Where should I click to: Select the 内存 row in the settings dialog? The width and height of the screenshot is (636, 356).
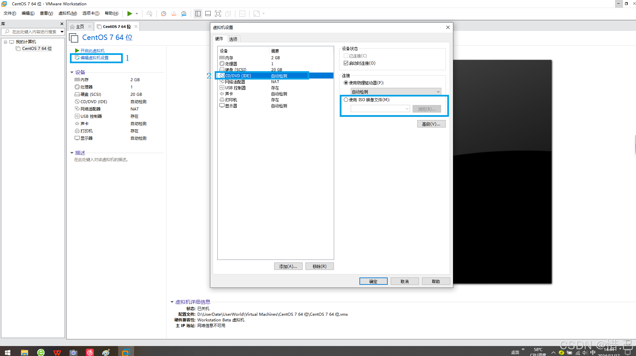(276, 58)
